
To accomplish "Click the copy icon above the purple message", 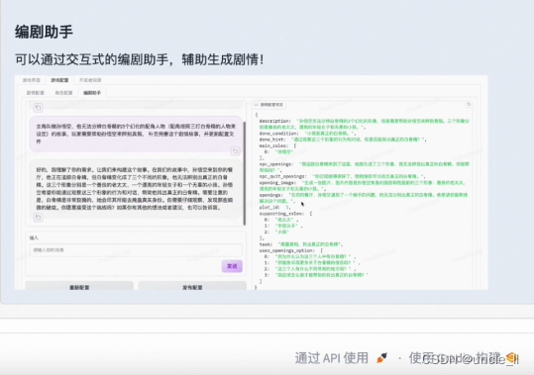I will (38, 108).
